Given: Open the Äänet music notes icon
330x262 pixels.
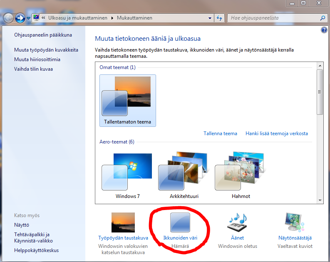Looking at the screenshot, I should click(x=237, y=222).
